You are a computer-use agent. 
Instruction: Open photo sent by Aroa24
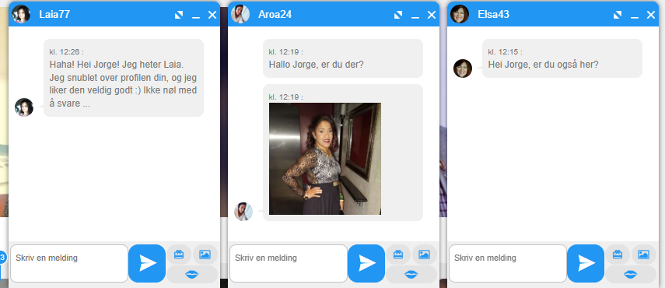[325, 159]
